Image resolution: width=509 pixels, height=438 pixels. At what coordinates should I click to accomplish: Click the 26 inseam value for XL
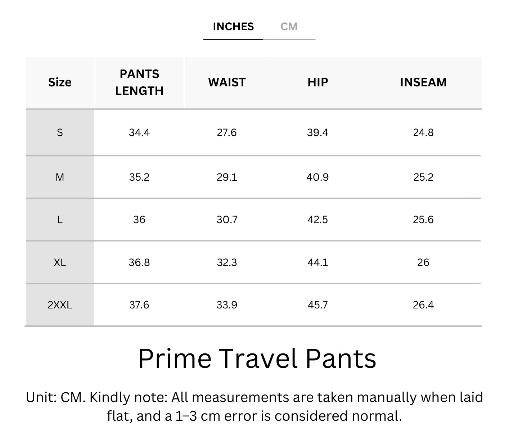point(423,262)
